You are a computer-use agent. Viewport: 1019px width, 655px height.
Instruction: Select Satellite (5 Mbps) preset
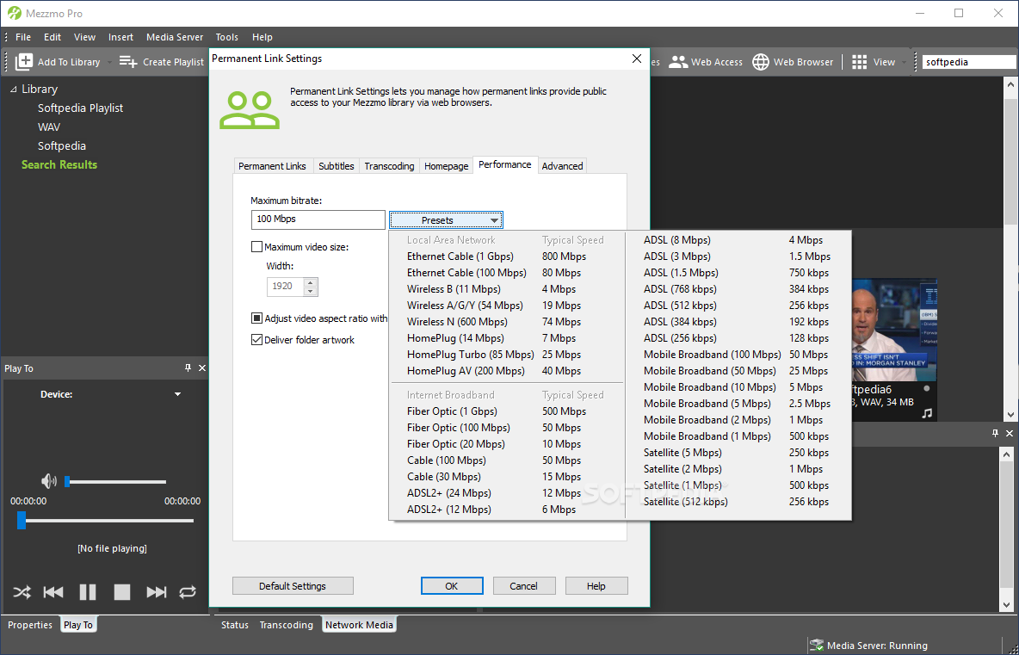[x=738, y=453]
